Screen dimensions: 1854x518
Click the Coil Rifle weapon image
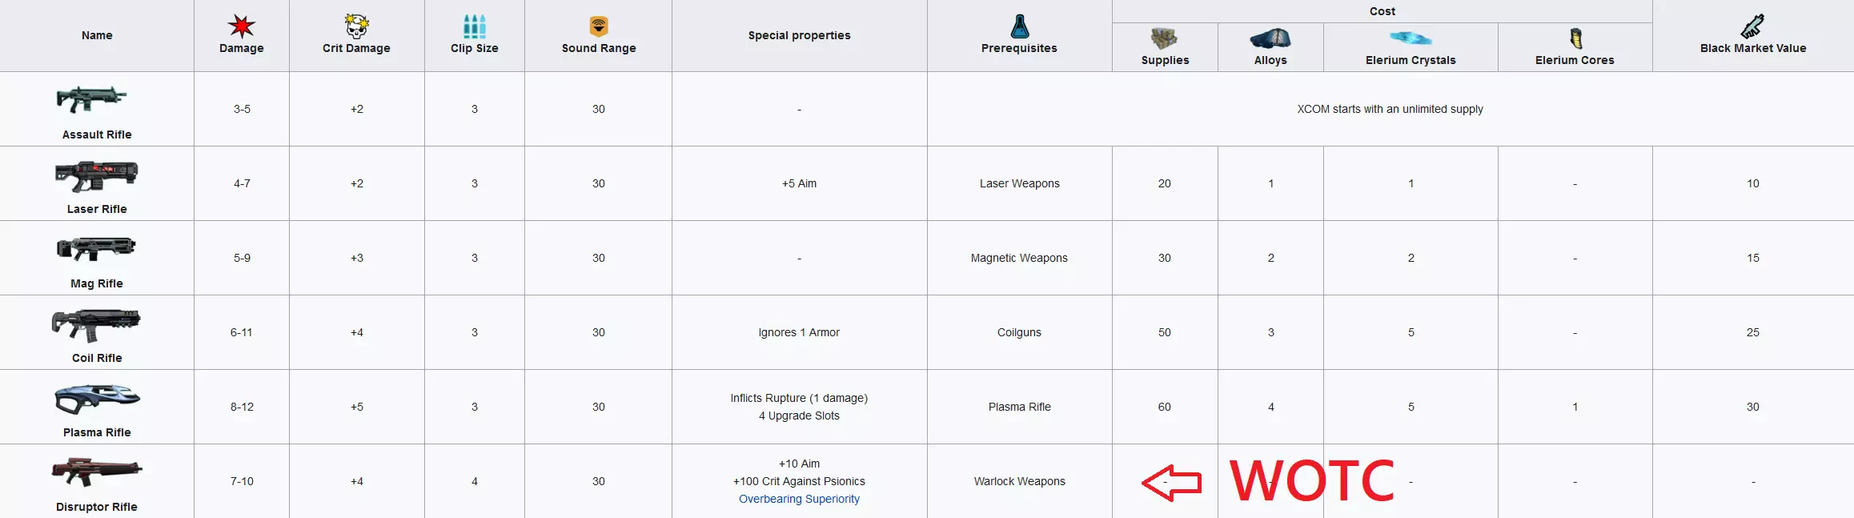(96, 323)
